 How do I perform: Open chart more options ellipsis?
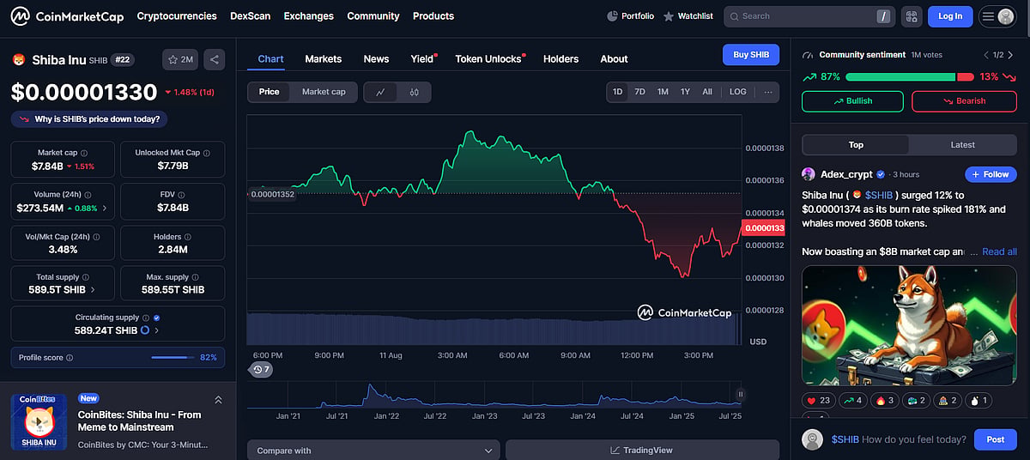pos(768,92)
